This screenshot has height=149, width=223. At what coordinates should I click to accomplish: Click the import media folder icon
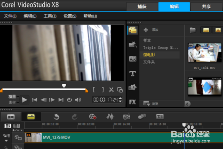click(x=193, y=30)
